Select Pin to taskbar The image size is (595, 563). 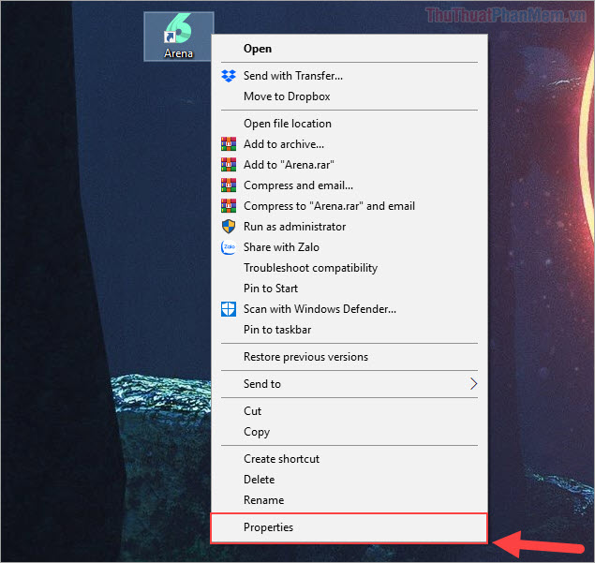click(277, 330)
